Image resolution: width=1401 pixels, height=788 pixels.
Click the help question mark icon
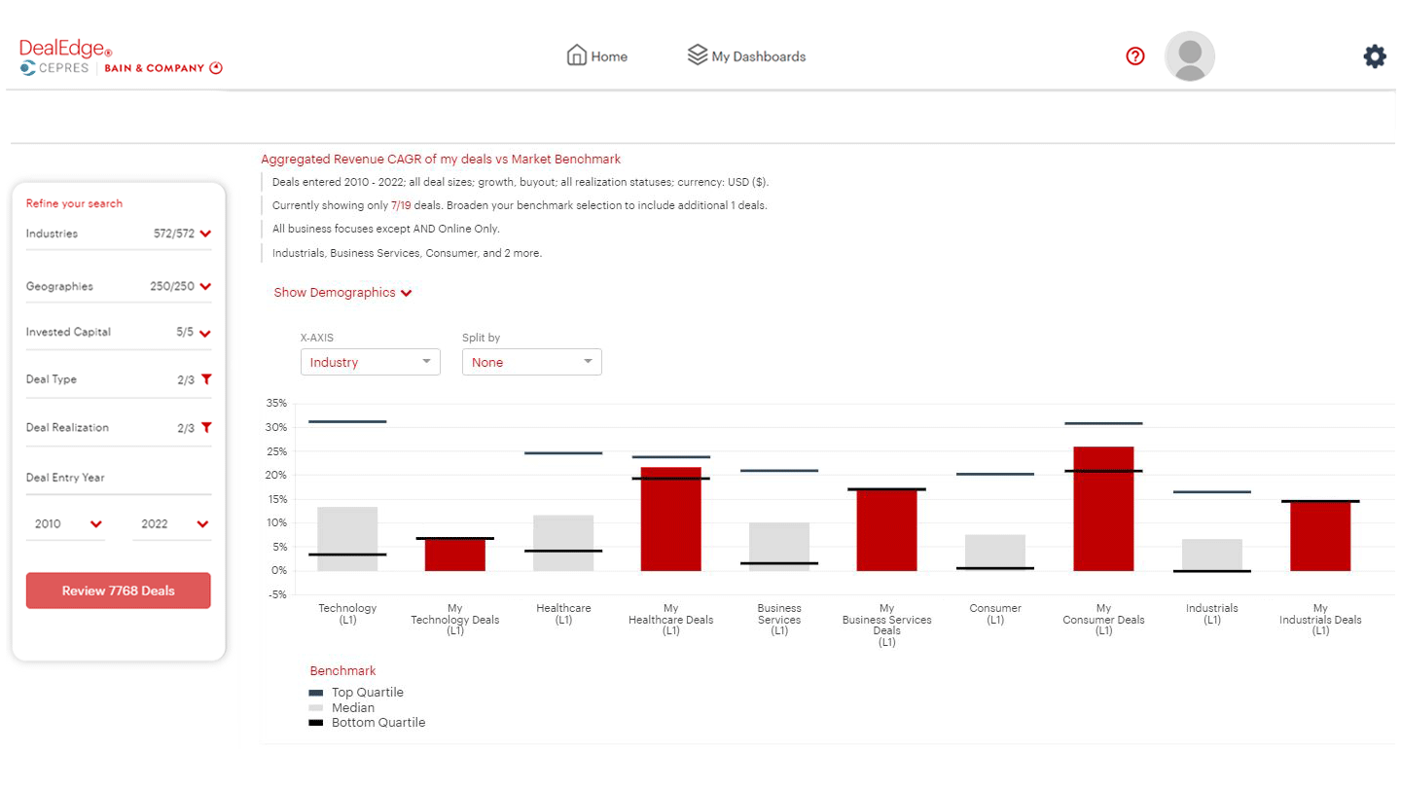pos(1134,56)
